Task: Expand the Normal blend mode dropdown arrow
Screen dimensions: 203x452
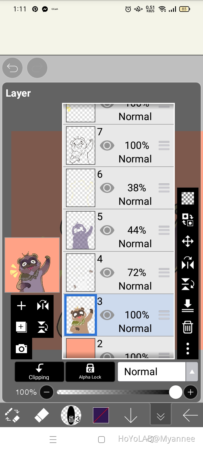Action: (192, 372)
